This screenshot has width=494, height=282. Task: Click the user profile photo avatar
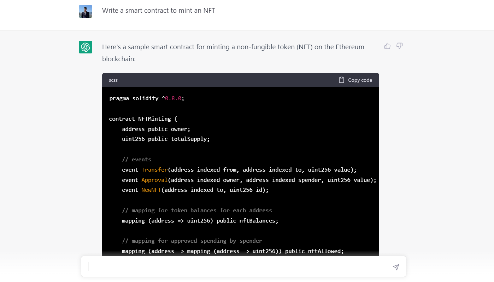pos(86,11)
